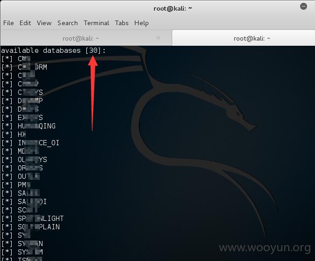This screenshot has height=261, width=315.
Task: Open the Help menu
Action: [141, 23]
